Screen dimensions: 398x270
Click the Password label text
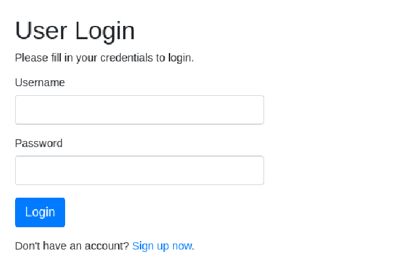click(x=39, y=143)
